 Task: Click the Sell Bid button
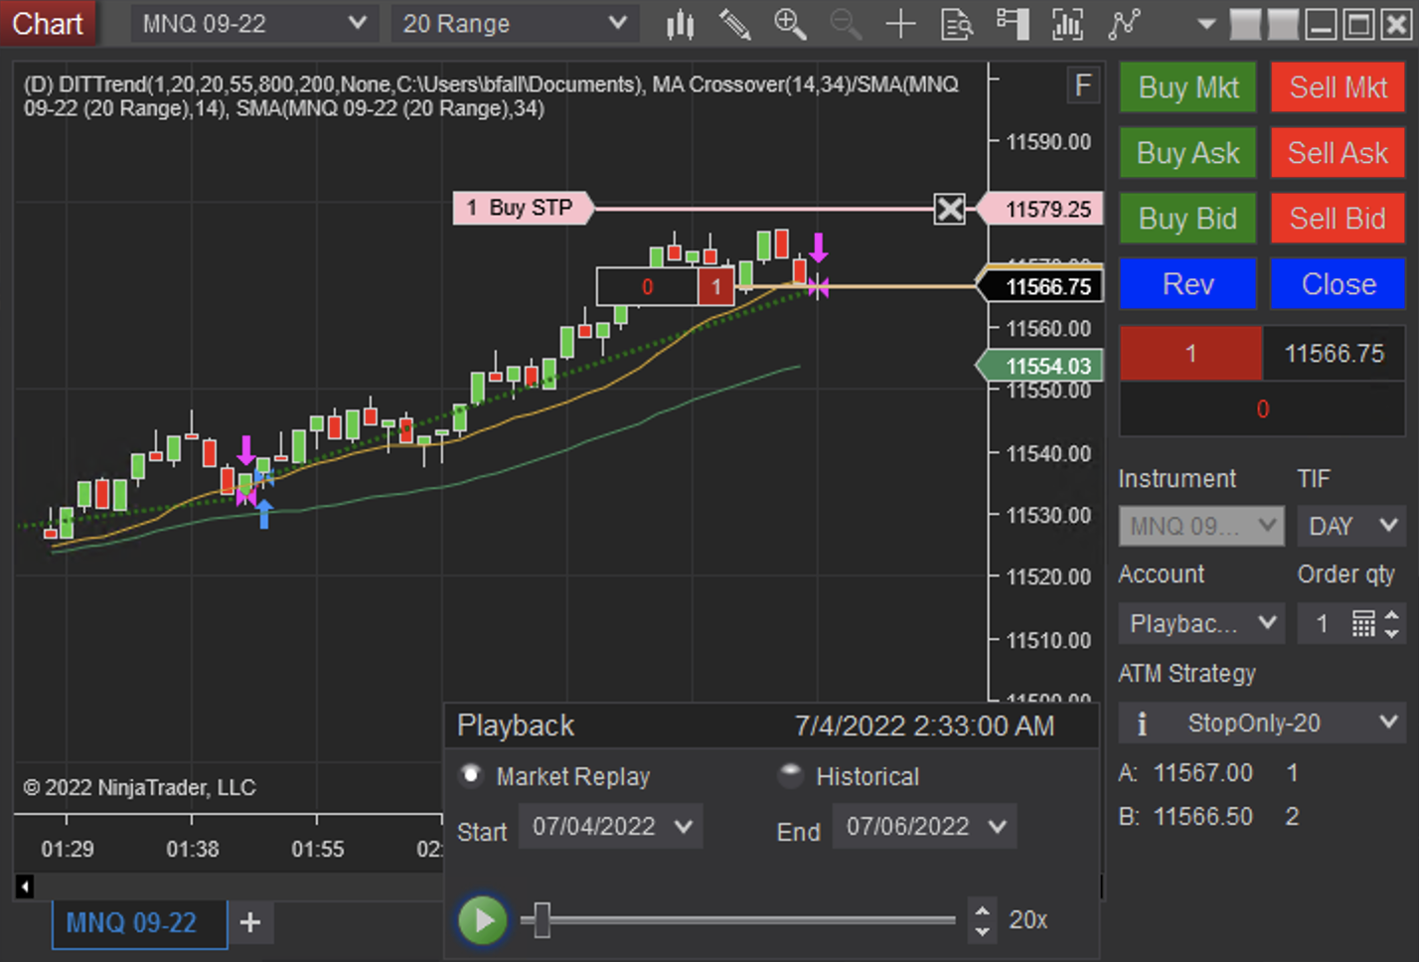[x=1338, y=219]
